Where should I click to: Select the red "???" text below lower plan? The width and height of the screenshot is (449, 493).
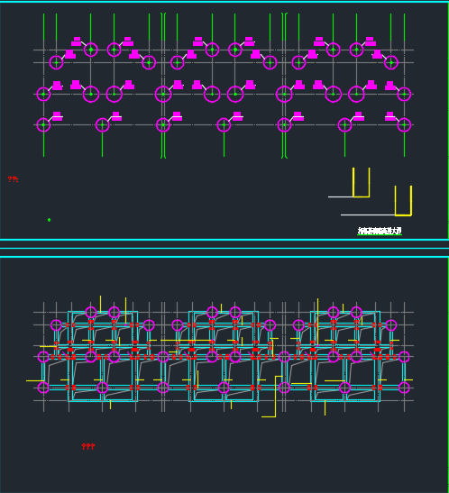pos(88,446)
